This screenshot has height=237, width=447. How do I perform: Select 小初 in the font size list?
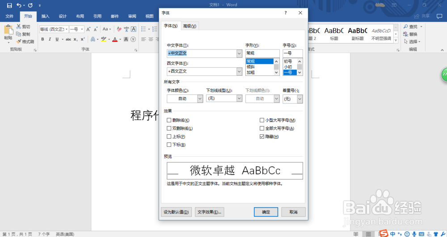coord(290,67)
